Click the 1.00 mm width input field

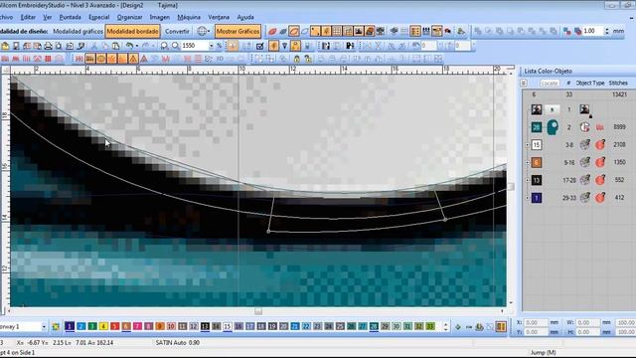[593, 31]
